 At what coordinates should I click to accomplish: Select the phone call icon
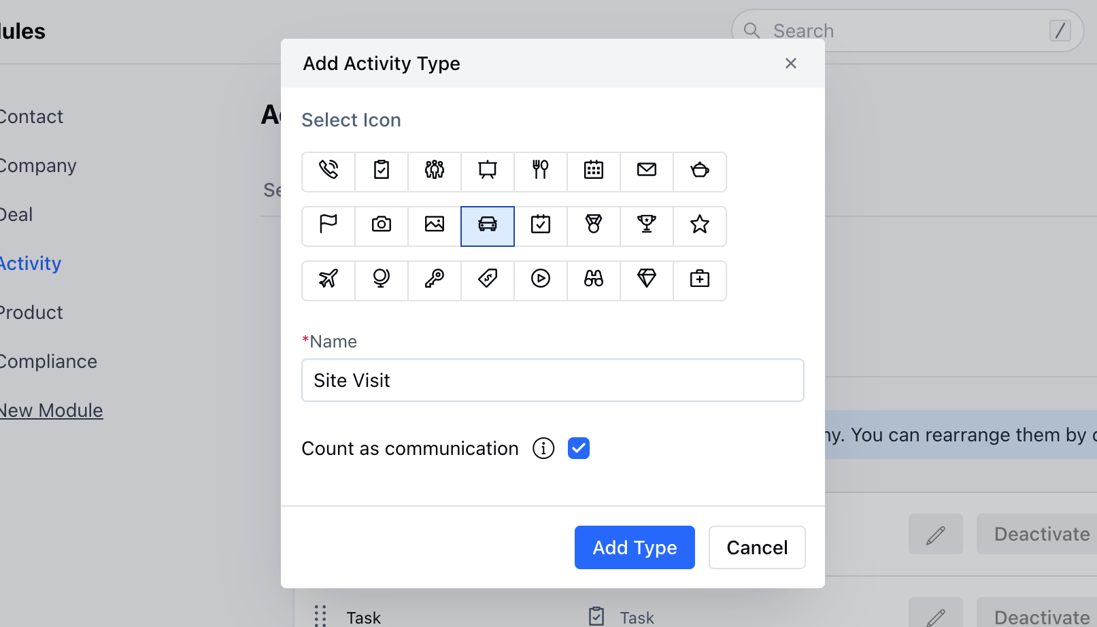[x=328, y=170]
